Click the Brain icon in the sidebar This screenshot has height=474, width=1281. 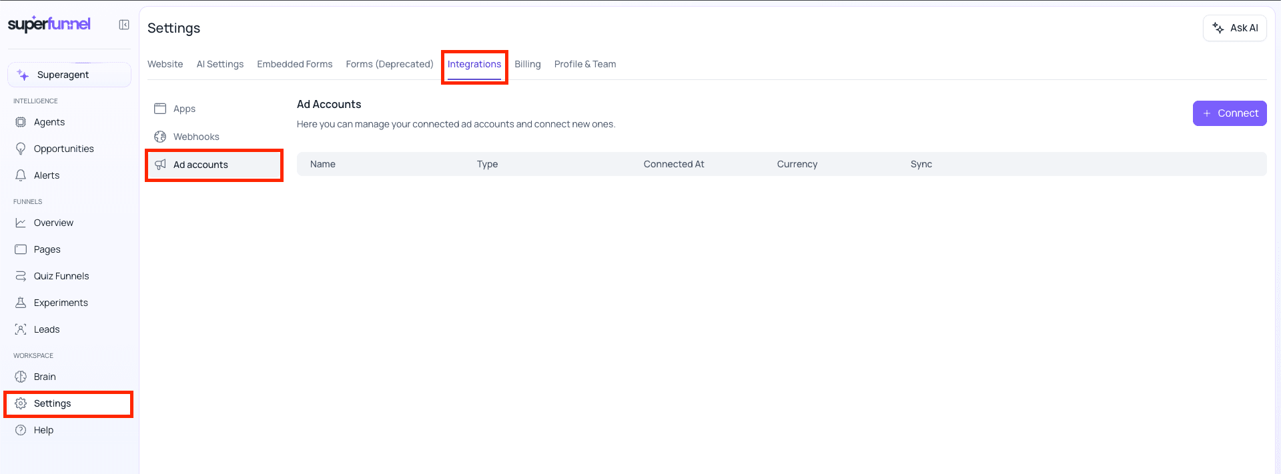pyautogui.click(x=21, y=377)
